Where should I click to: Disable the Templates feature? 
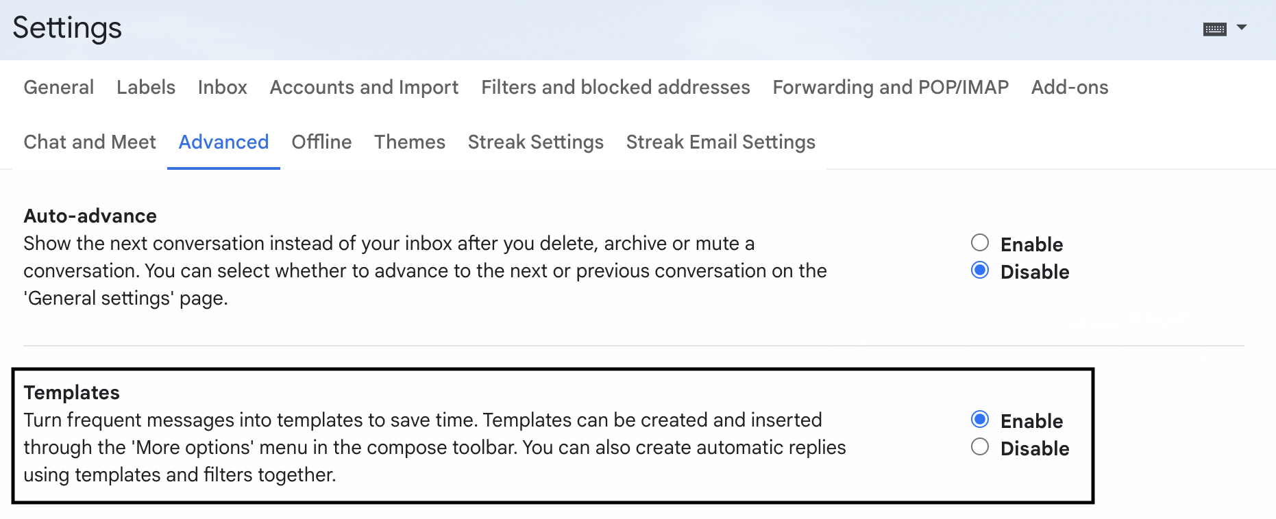pyautogui.click(x=980, y=447)
